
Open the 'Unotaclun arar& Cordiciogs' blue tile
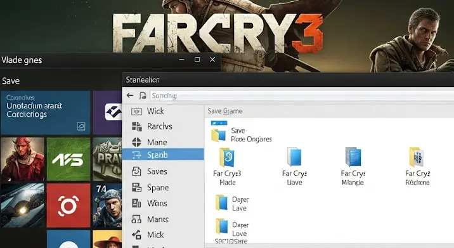coord(46,113)
